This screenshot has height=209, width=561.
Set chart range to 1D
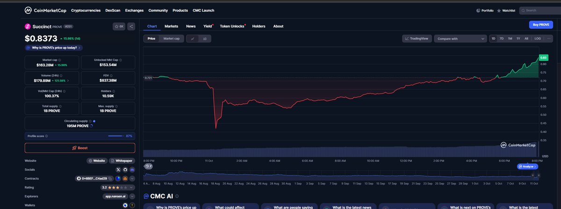[493, 39]
